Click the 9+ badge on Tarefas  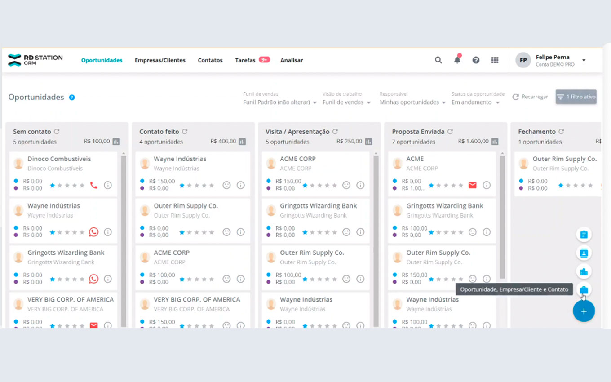pos(264,59)
